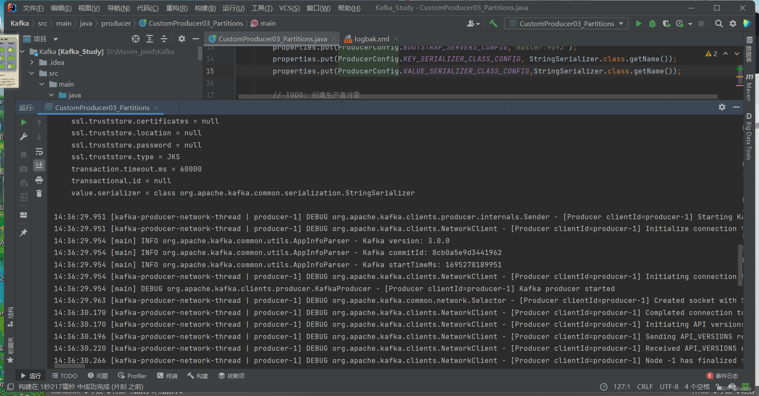
Task: Open the TODO tool window
Action: (65, 376)
